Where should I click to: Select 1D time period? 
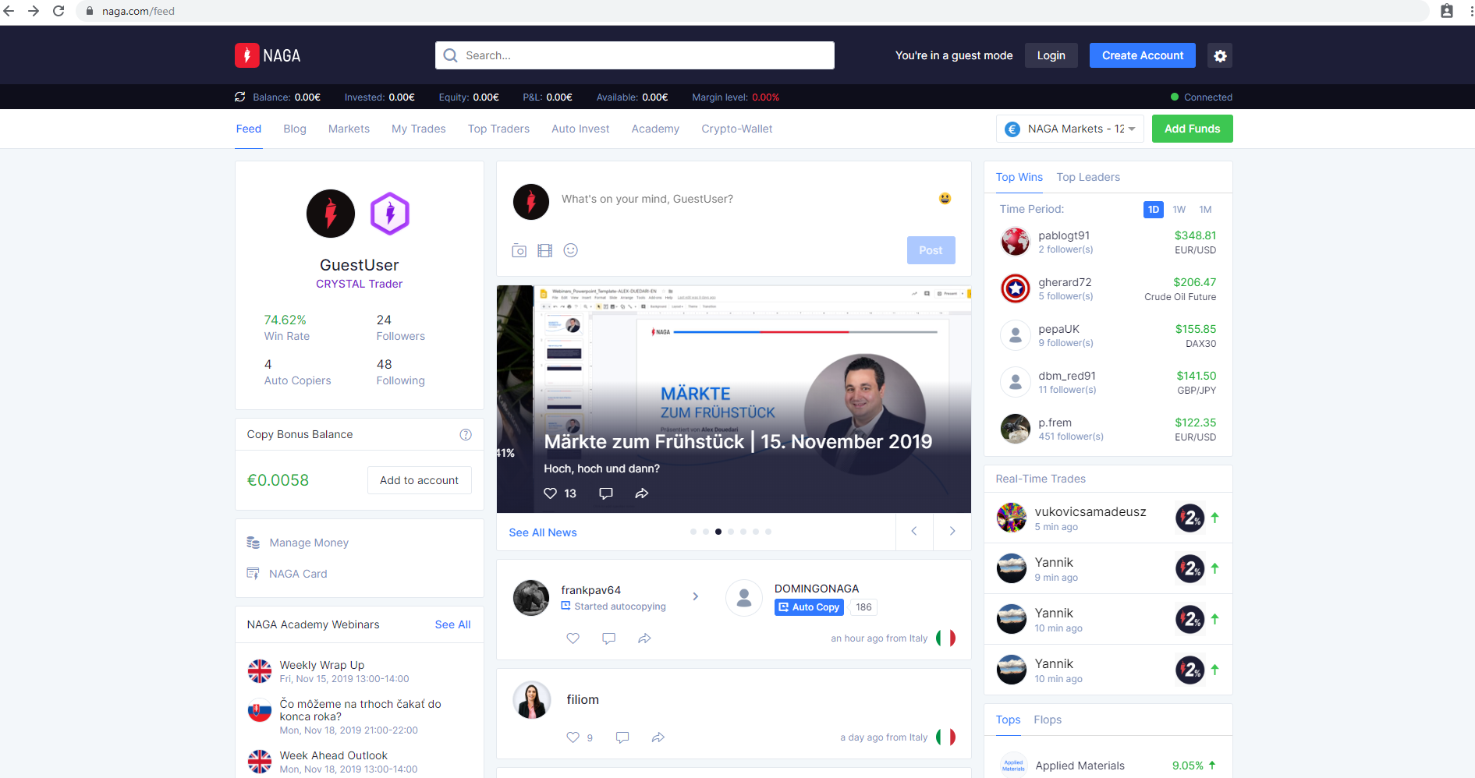[x=1153, y=210]
